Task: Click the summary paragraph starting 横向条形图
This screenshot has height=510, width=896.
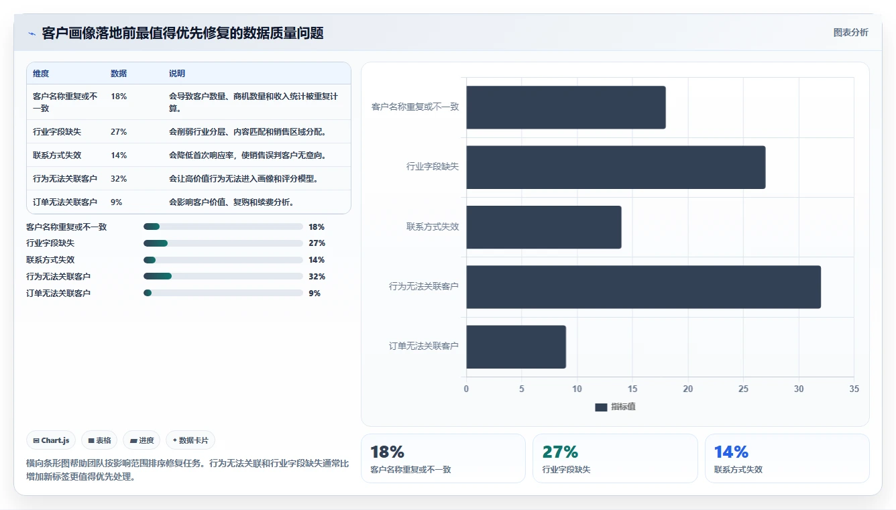Action: (187, 470)
